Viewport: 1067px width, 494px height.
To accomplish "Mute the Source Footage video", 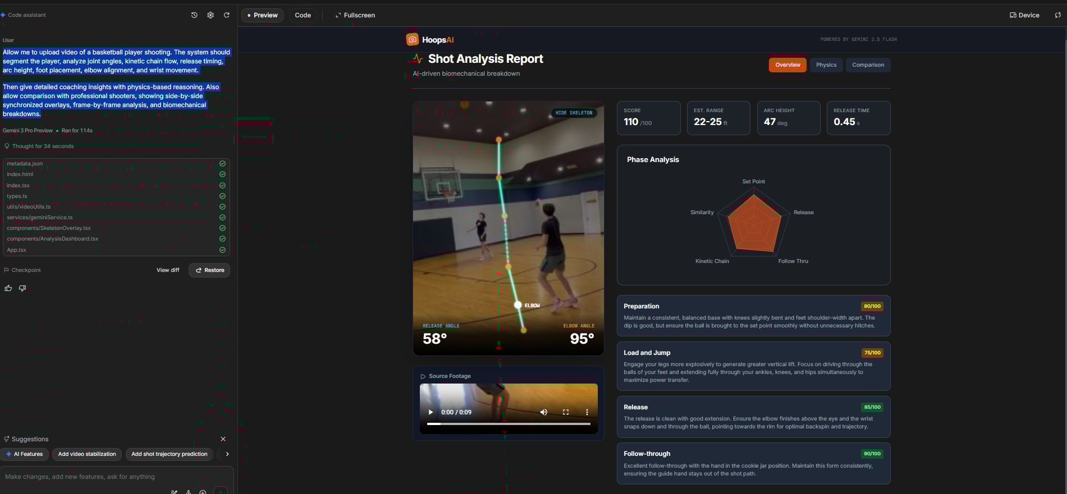I will click(x=543, y=412).
